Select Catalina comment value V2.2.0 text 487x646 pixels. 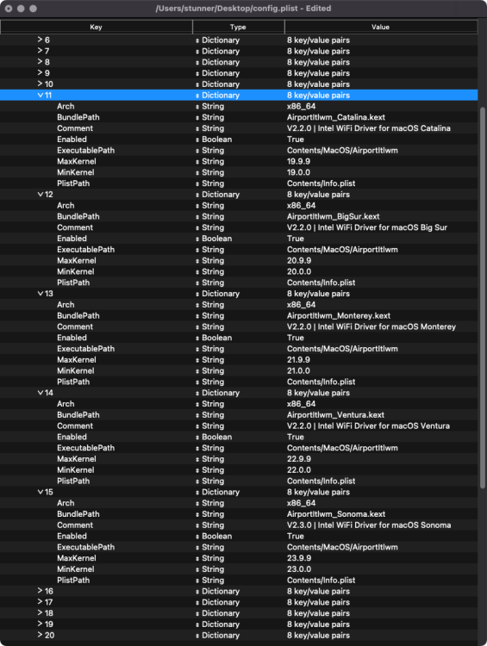369,128
